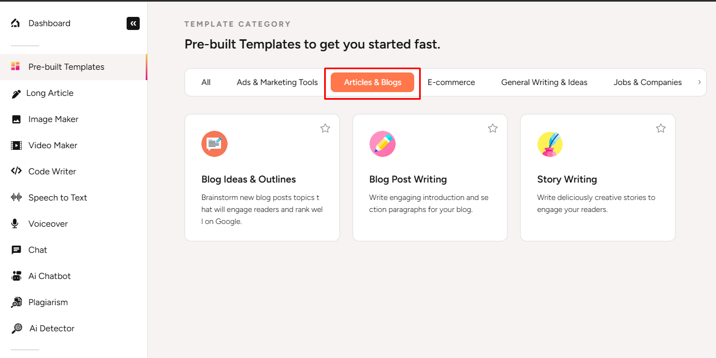This screenshot has height=358, width=716.
Task: Click the Dashboard home icon
Action: [15, 23]
